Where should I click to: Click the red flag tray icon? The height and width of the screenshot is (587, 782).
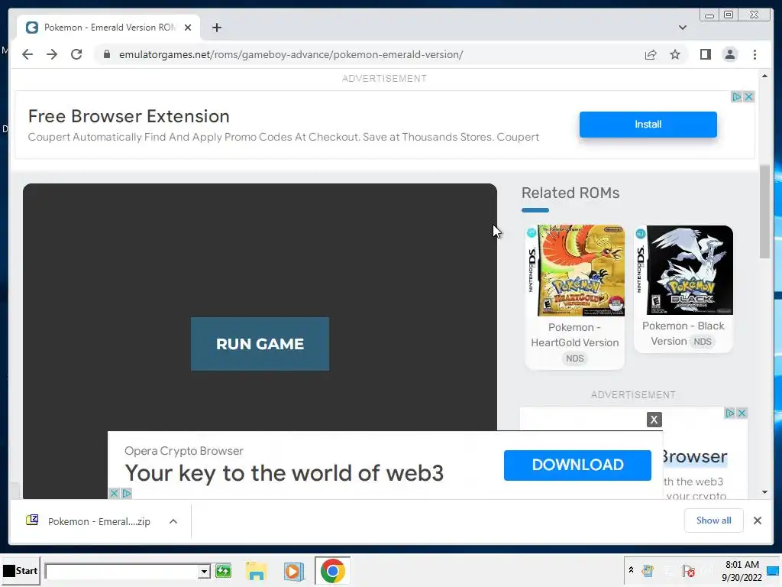689,571
